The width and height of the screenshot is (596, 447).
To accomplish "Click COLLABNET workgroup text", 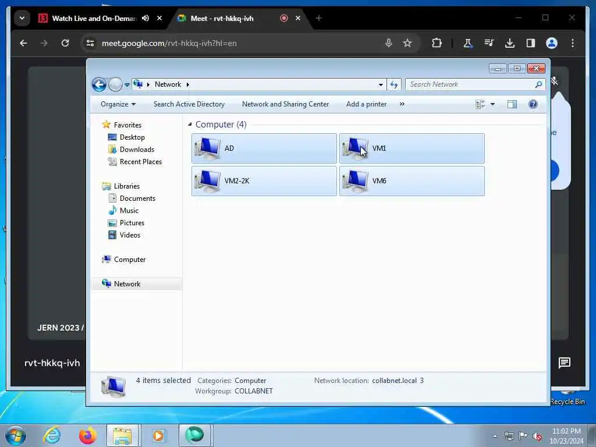I will tap(254, 391).
